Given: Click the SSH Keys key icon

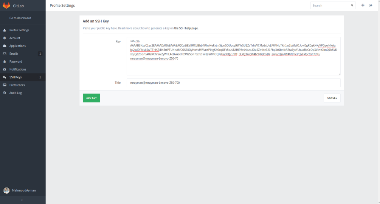Looking at the screenshot, I should pos(5,77).
